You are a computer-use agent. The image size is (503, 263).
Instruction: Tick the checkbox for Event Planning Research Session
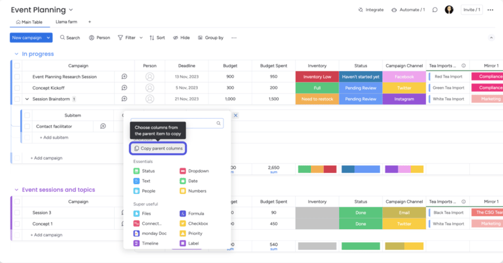tap(17, 77)
